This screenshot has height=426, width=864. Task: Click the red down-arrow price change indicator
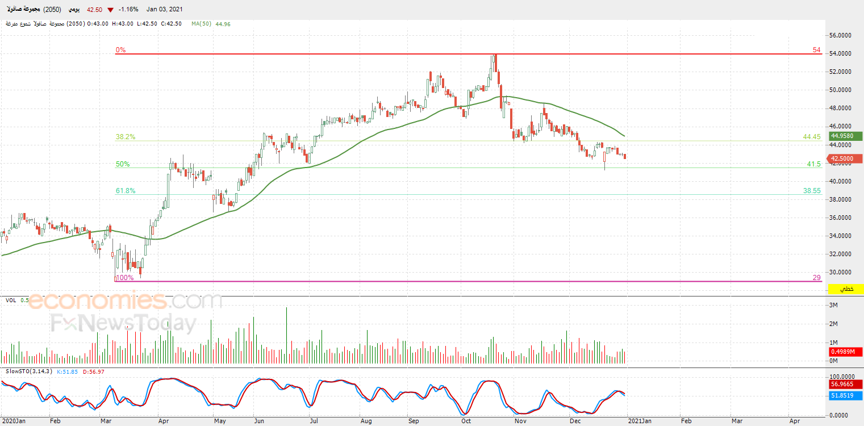coord(110,10)
